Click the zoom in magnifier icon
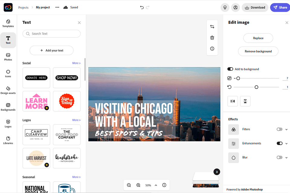This screenshot has height=193, width=290. click(x=138, y=185)
